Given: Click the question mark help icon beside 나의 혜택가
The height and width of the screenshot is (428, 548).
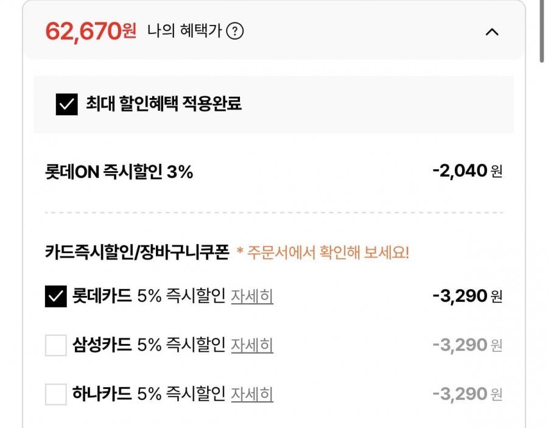Looking at the screenshot, I should point(234,31).
